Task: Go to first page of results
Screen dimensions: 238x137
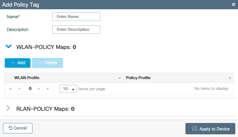Action: point(10,89)
